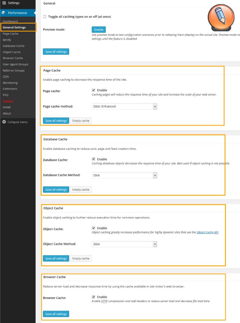The width and height of the screenshot is (240, 323).
Task: Empty cache in Page Cache section
Action: coord(81,120)
